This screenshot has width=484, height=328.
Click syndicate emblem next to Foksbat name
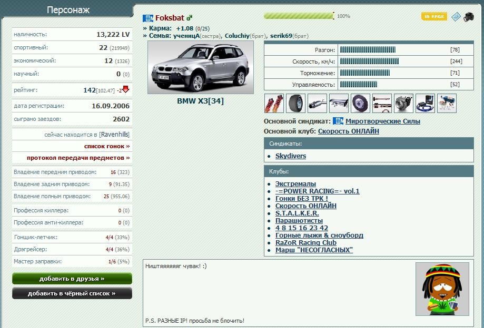point(148,18)
